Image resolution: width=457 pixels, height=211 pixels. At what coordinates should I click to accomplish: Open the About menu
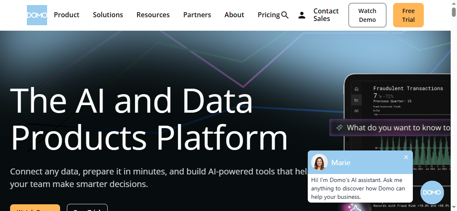click(x=234, y=15)
